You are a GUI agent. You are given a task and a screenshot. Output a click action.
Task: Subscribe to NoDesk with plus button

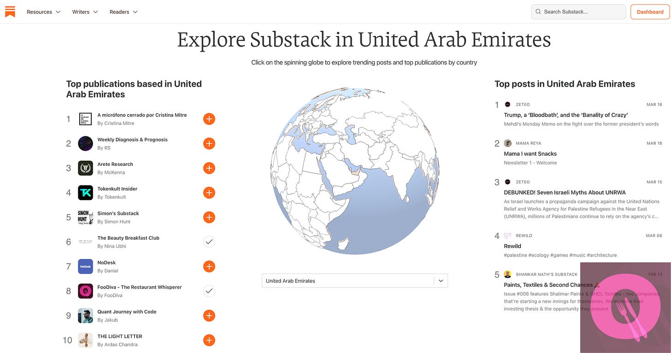coord(209,266)
